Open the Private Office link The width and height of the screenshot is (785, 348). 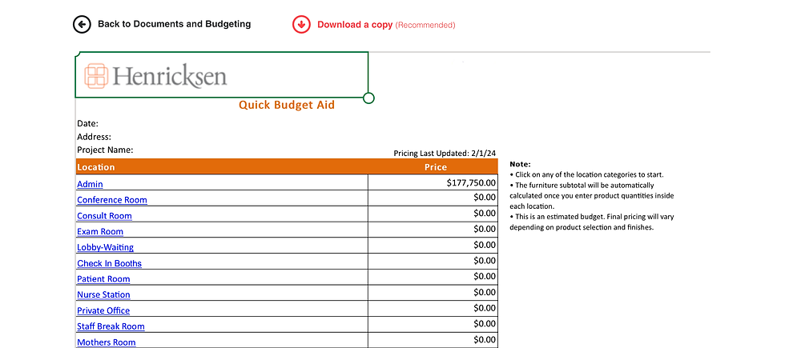coord(103,310)
